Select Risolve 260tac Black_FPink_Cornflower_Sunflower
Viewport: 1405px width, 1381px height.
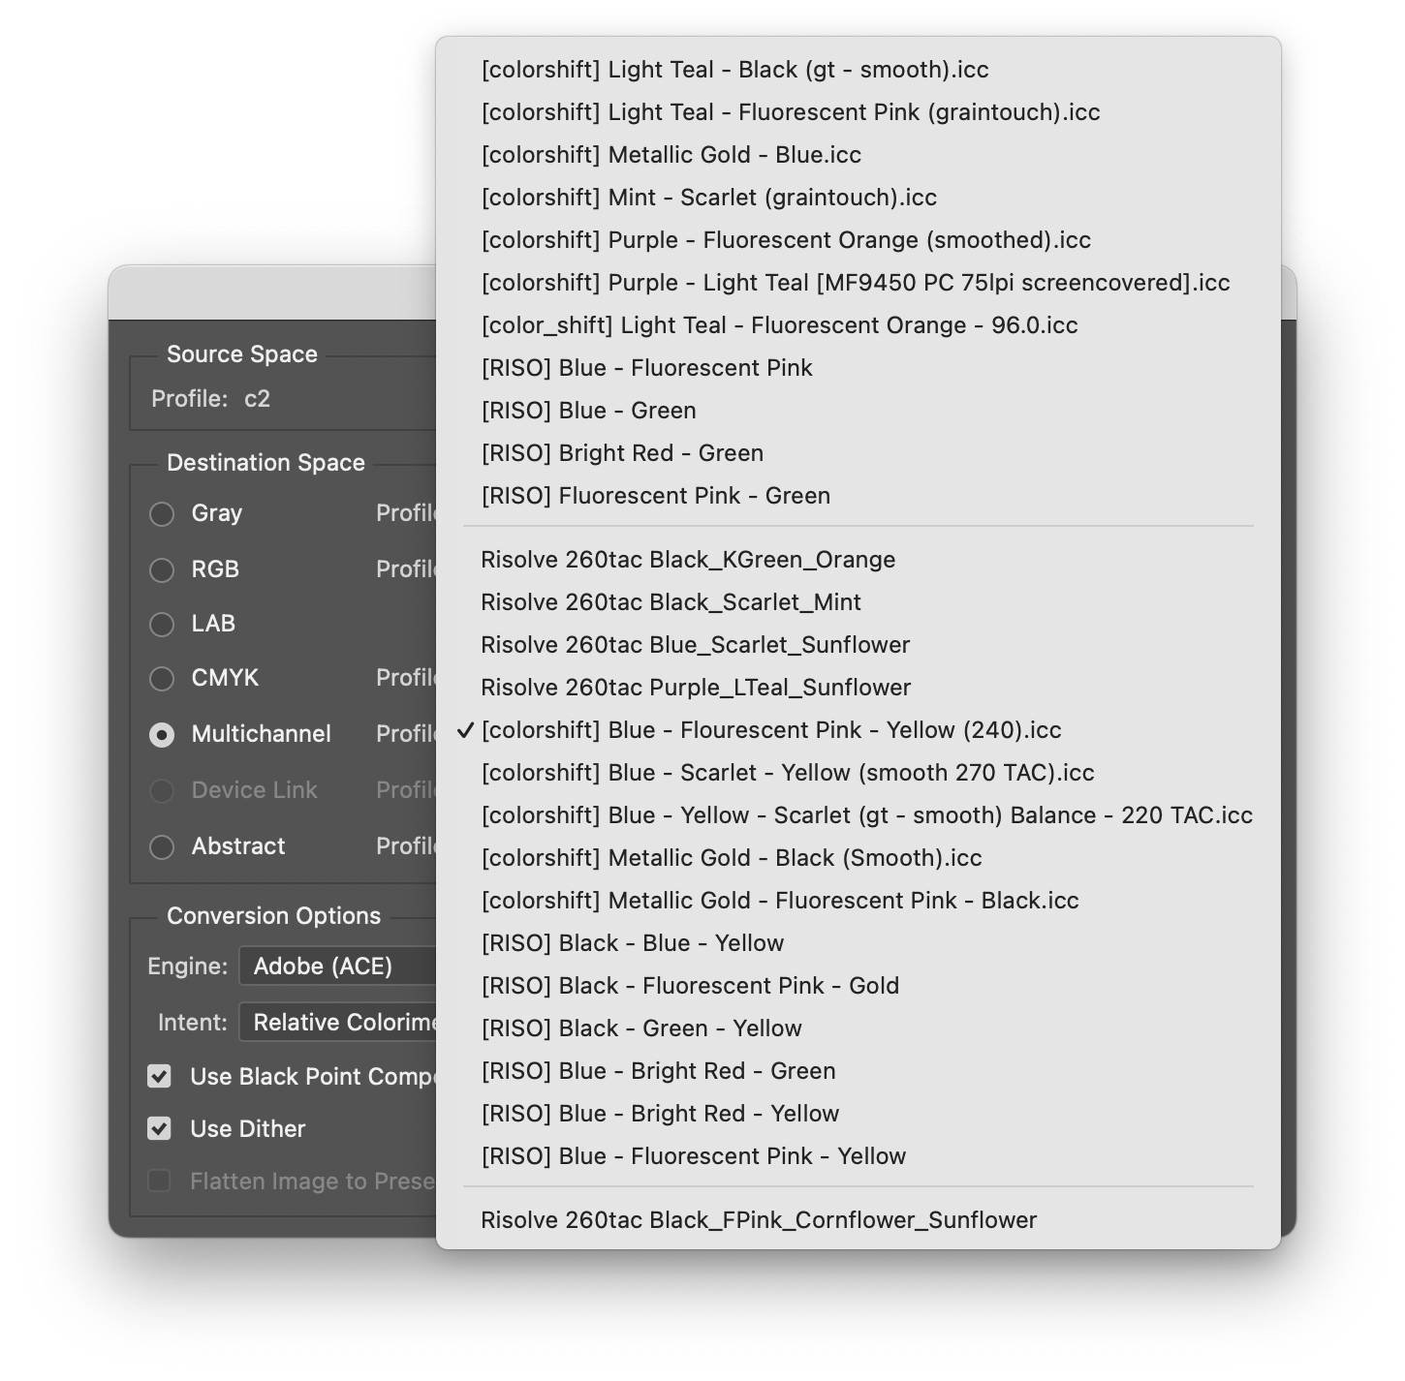[859, 1220]
